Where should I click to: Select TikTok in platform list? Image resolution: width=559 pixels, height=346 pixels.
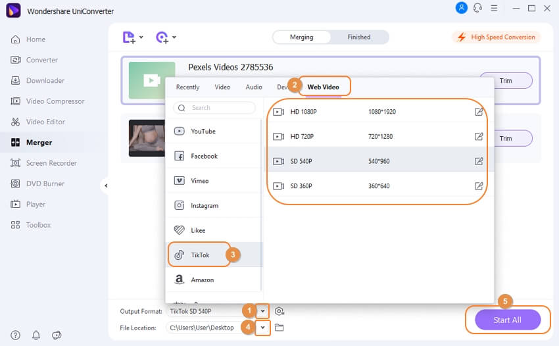point(214,255)
